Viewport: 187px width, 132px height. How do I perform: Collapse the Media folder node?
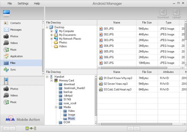(x=56, y=107)
